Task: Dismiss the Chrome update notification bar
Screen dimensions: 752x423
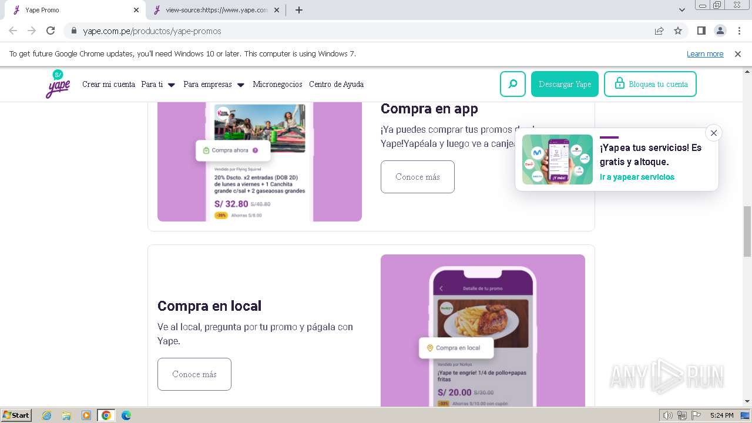Action: pyautogui.click(x=738, y=54)
